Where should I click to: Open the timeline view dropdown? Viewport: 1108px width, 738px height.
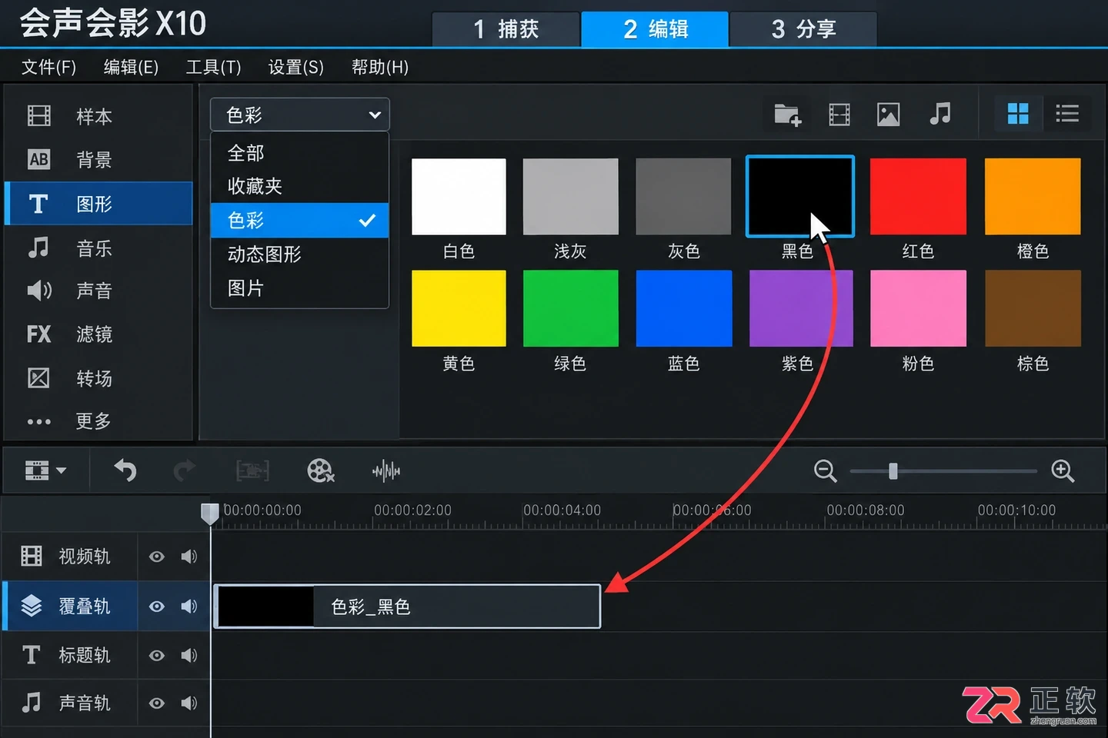point(45,470)
